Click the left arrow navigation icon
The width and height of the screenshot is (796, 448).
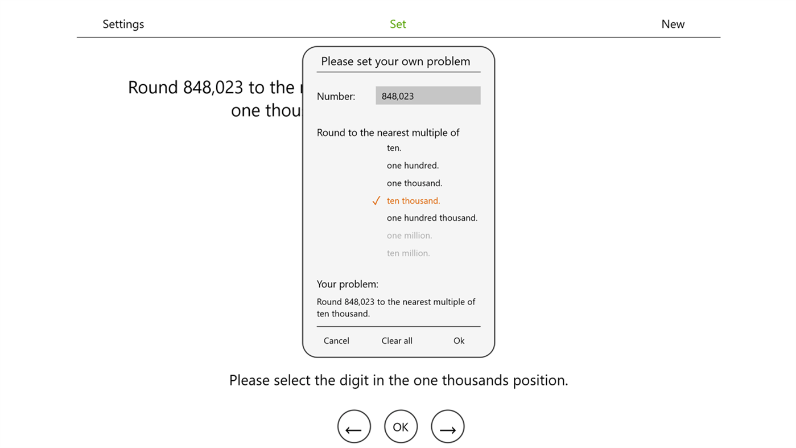pos(354,426)
